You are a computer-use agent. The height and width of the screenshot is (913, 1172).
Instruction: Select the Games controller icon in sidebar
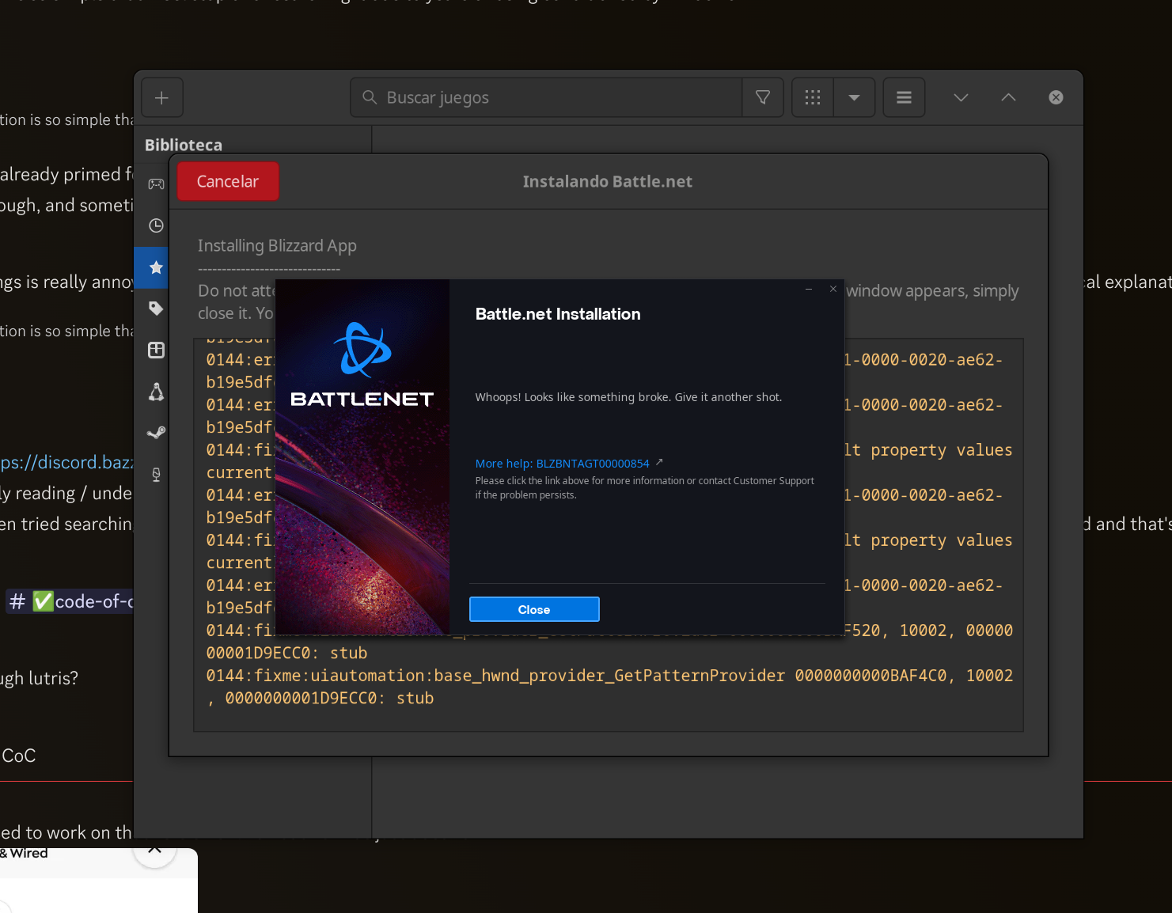pos(156,184)
